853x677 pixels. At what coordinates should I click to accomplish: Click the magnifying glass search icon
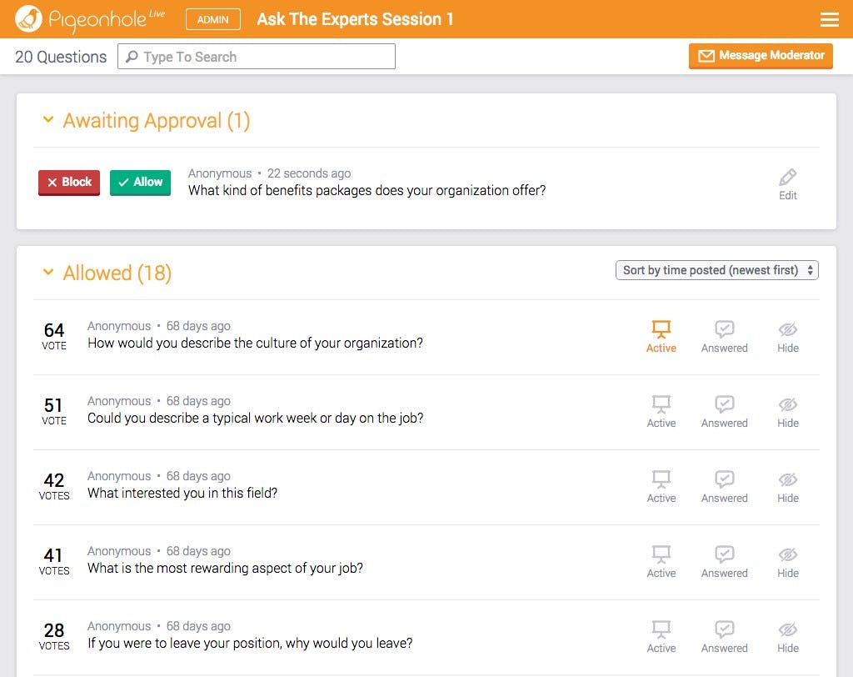pos(133,56)
